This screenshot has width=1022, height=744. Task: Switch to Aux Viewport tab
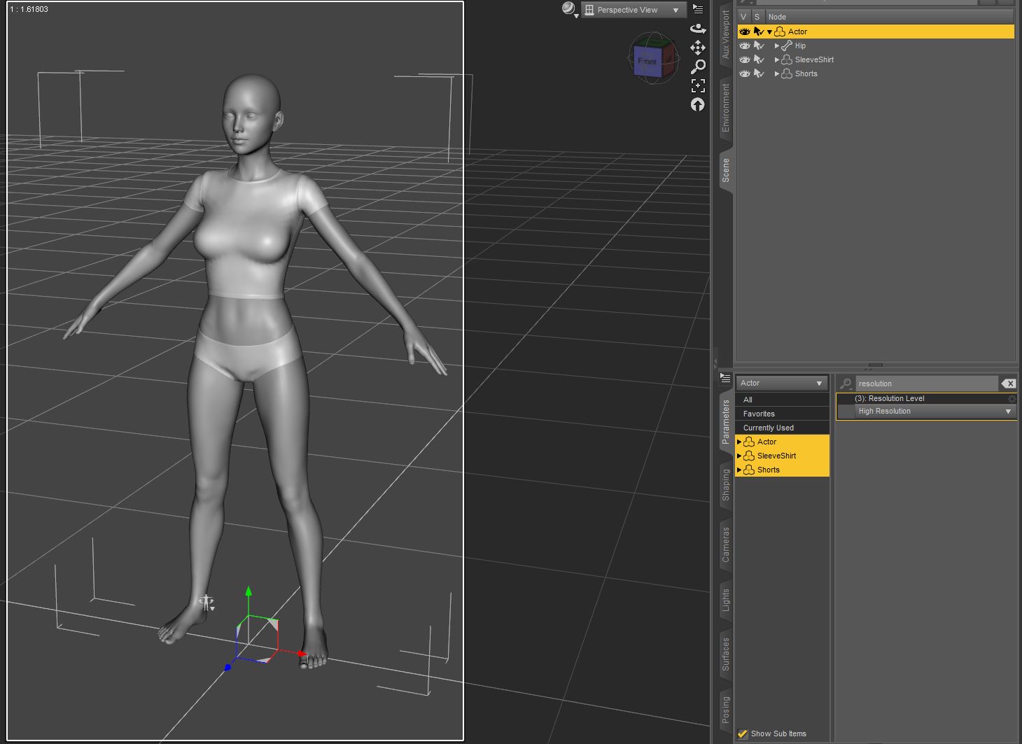725,35
